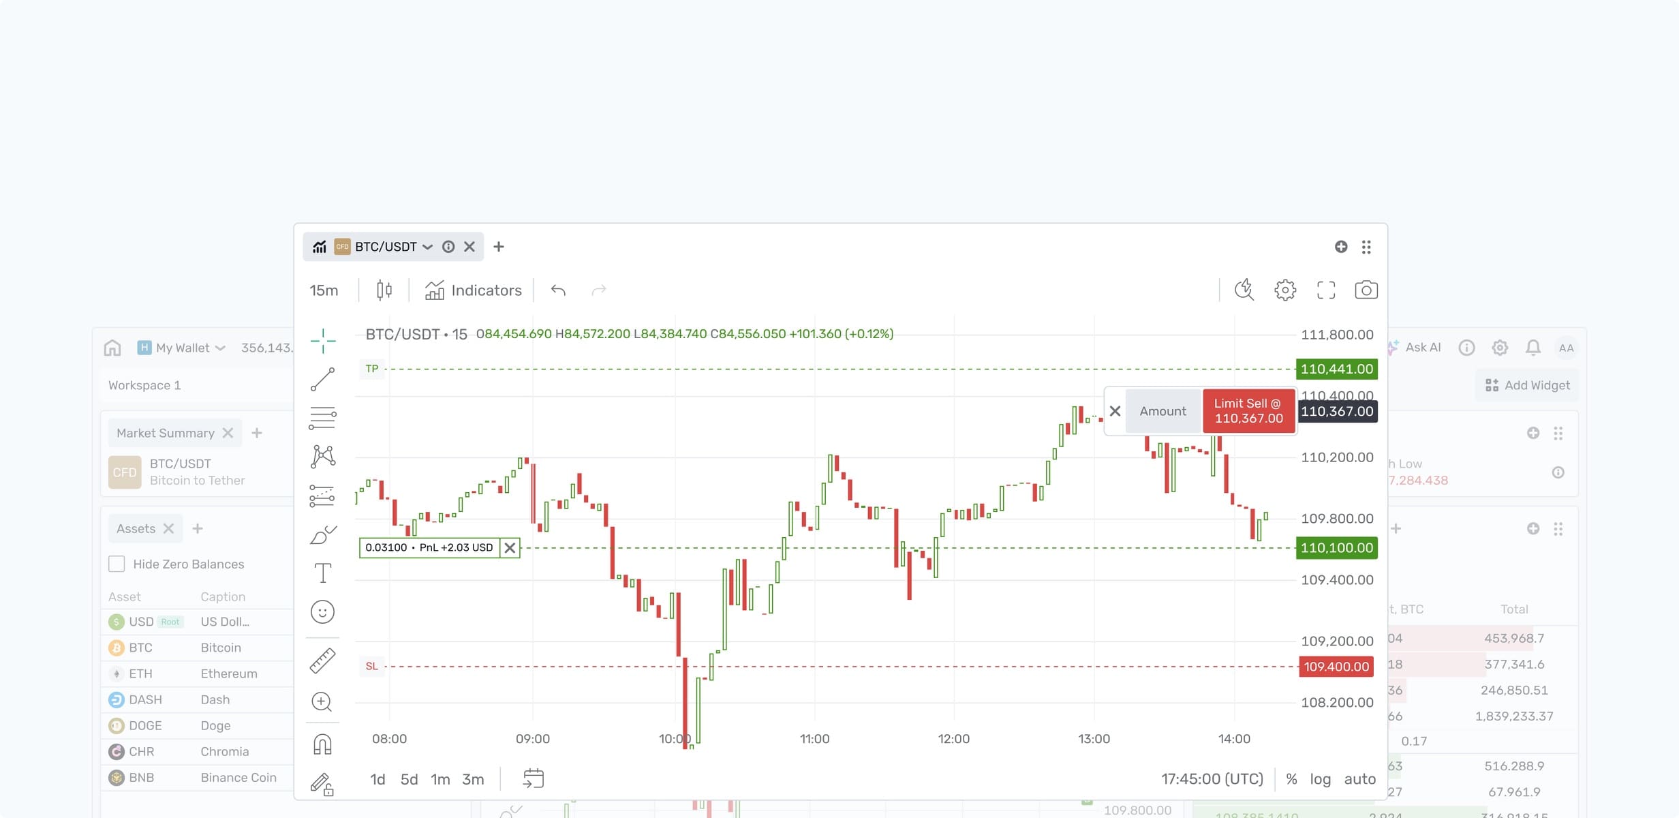Sort the assets by Asset column
The width and height of the screenshot is (1679, 818).
tap(125, 596)
